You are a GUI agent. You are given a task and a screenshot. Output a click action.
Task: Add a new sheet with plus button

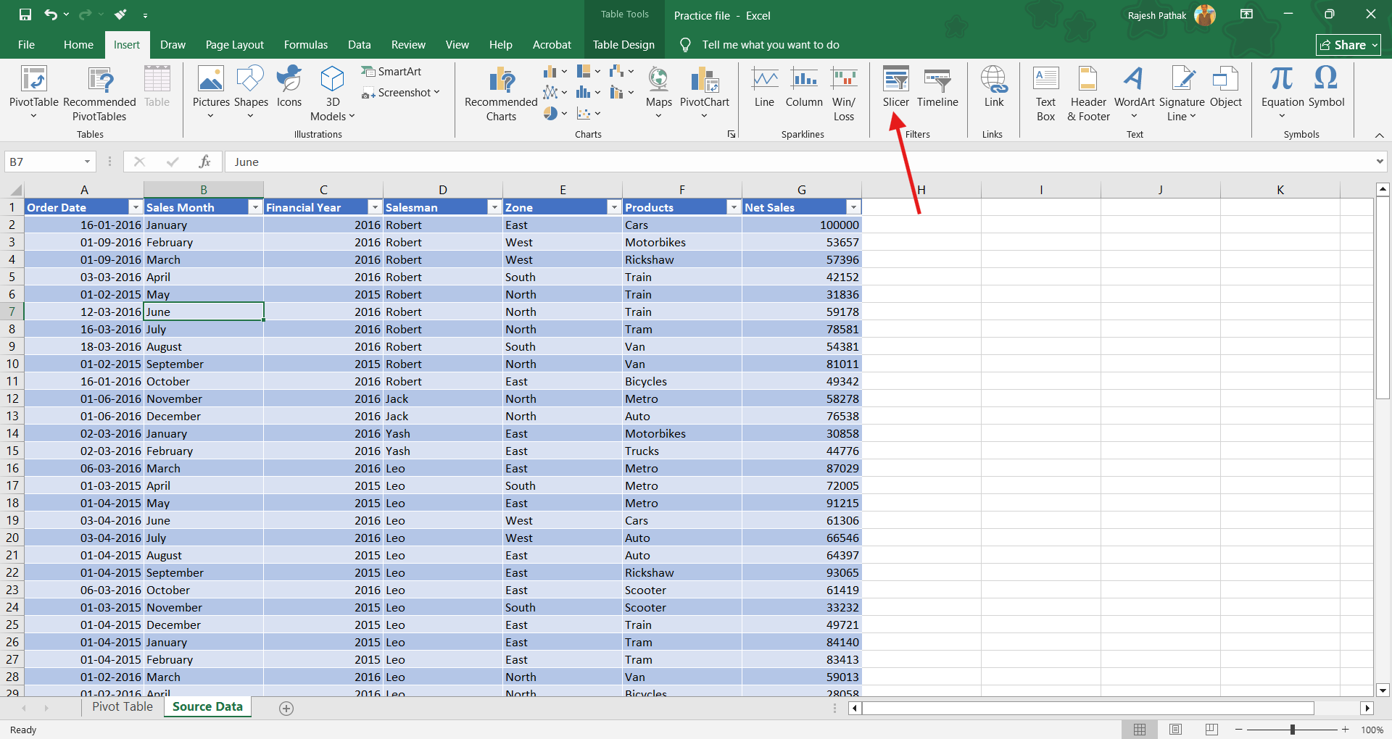click(286, 709)
